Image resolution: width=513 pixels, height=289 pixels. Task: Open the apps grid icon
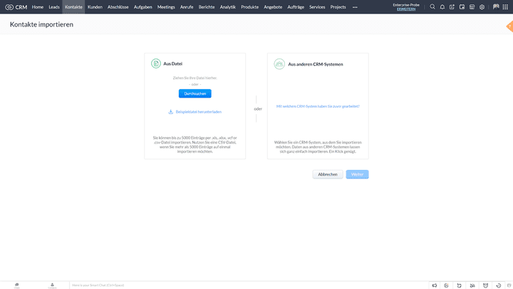click(x=506, y=6)
